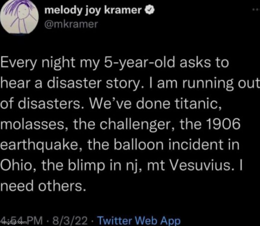The width and height of the screenshot is (260, 226).
Task: Click the word "molasses" in the tweet
Action: 33,124
